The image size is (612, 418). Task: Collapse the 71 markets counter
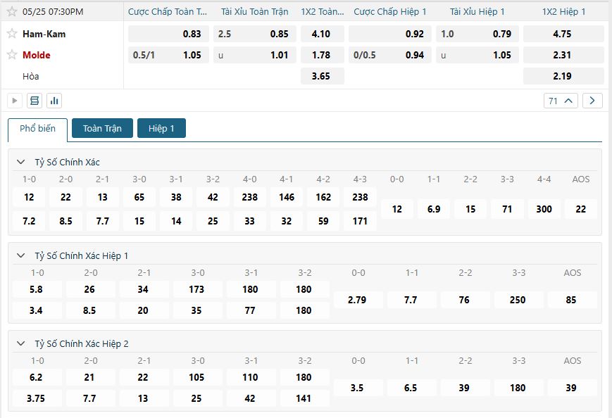coord(561,101)
